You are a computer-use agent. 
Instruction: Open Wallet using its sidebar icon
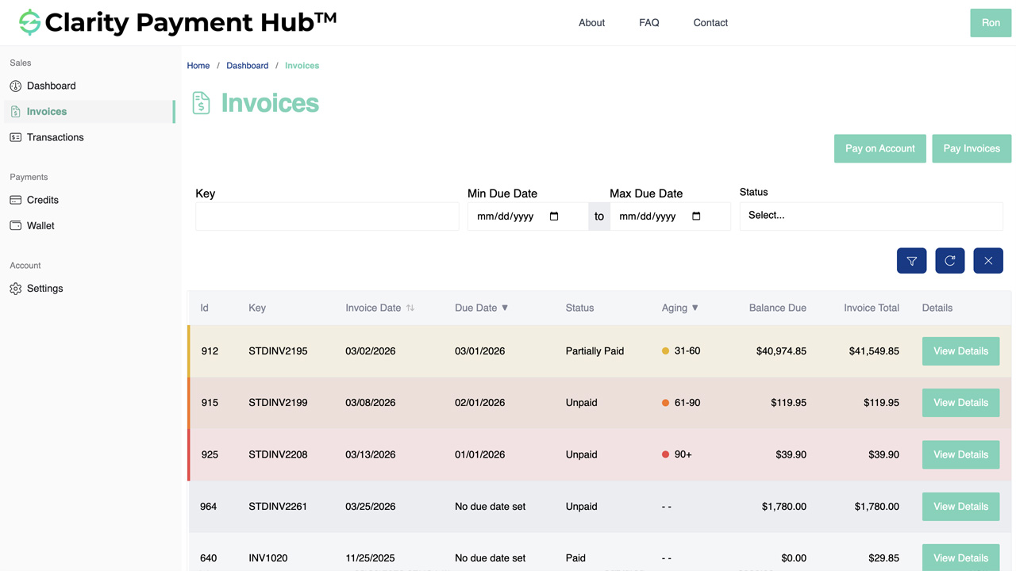15,225
